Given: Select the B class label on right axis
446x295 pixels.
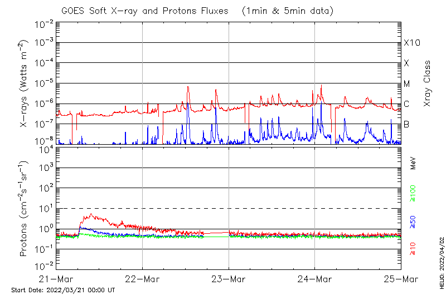Looking at the screenshot, I should 406,124.
